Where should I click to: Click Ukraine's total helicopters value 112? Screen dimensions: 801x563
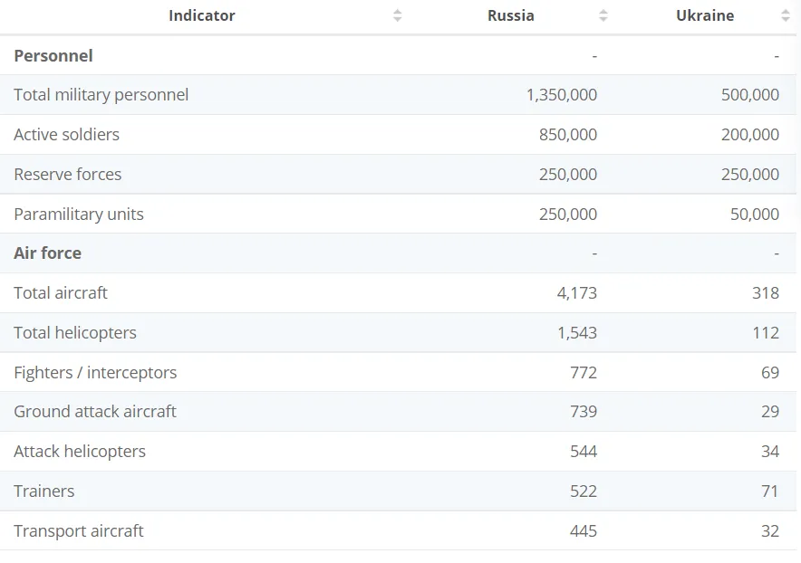pos(765,333)
